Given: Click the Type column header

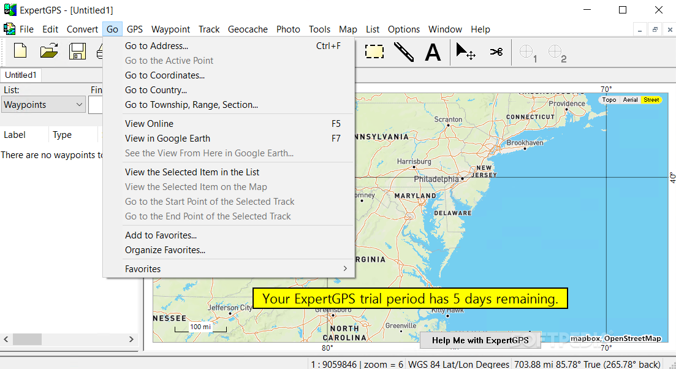Looking at the screenshot, I should tap(74, 134).
